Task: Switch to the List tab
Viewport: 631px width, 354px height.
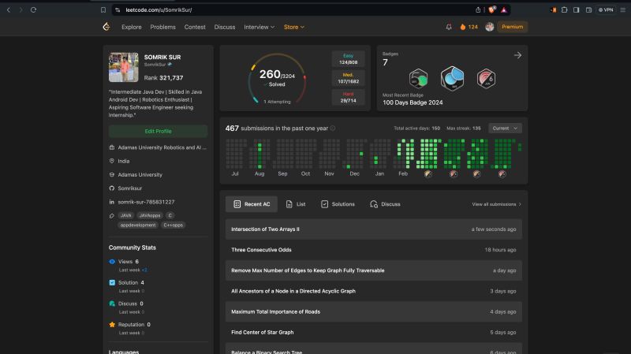Action: point(296,204)
